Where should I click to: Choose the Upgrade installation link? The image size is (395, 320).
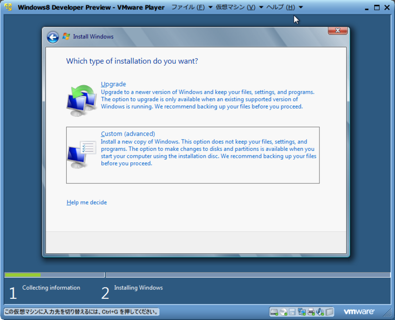coord(114,84)
